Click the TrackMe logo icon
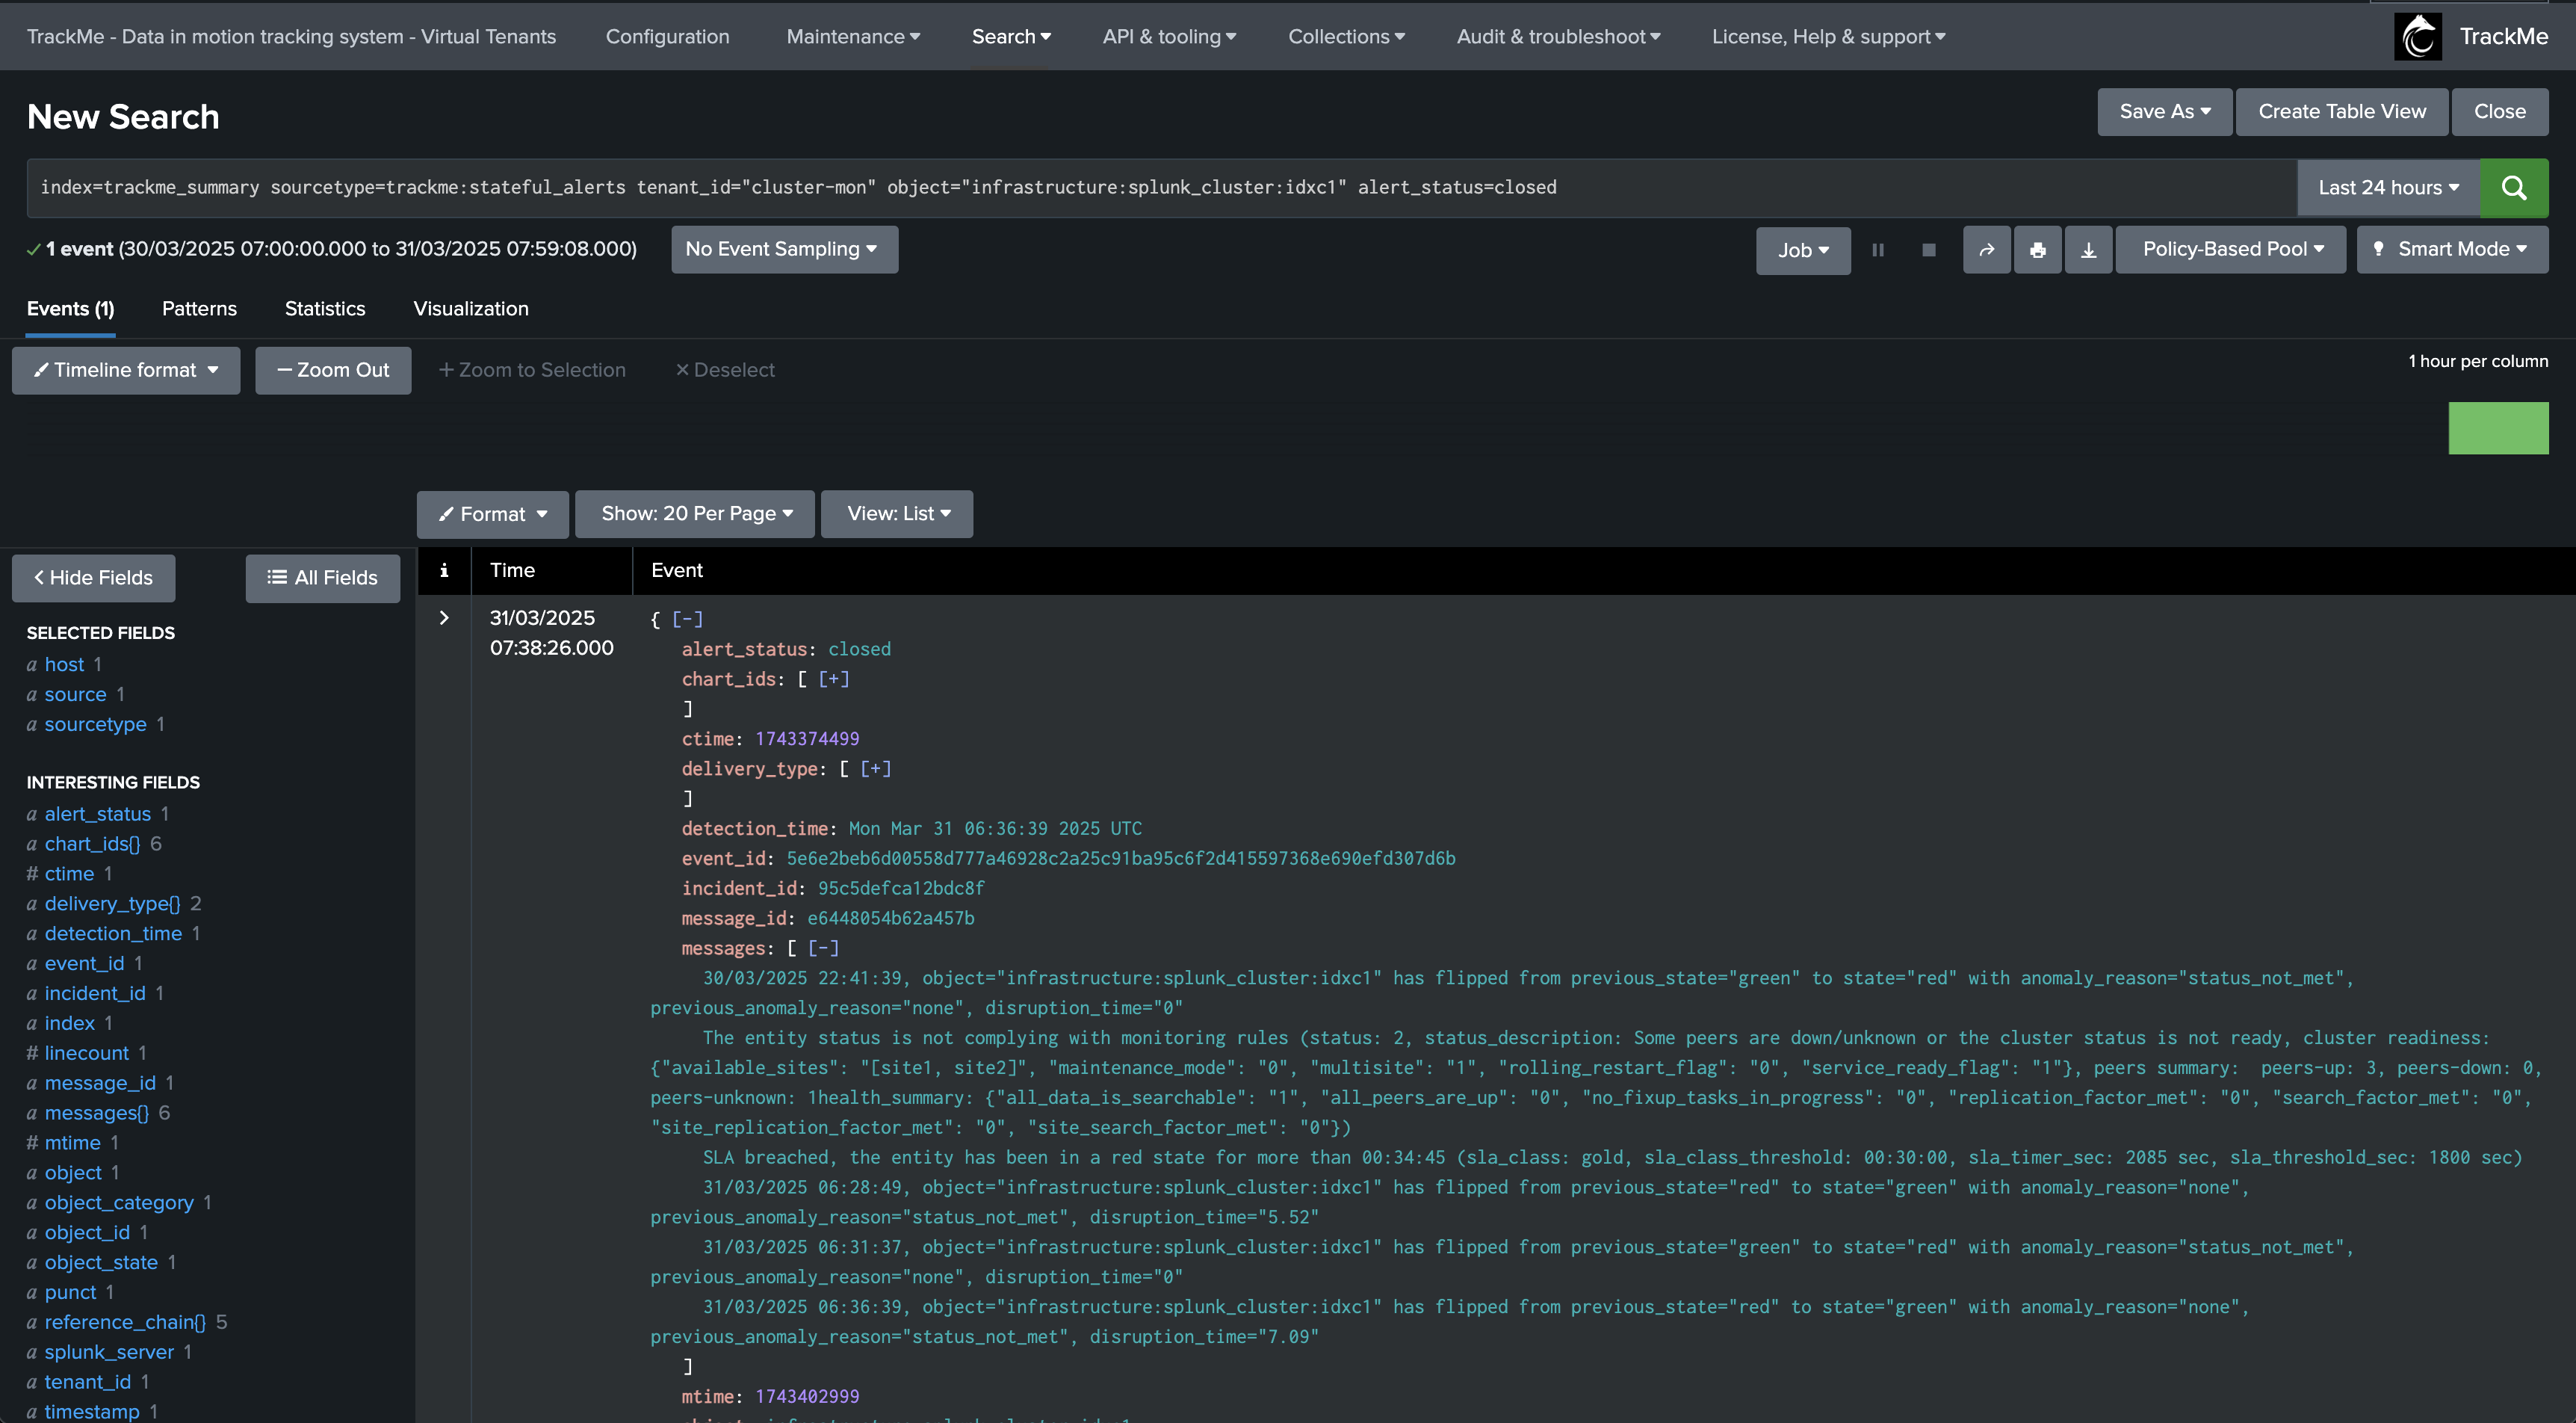The image size is (2576, 1423). pyautogui.click(x=2417, y=37)
